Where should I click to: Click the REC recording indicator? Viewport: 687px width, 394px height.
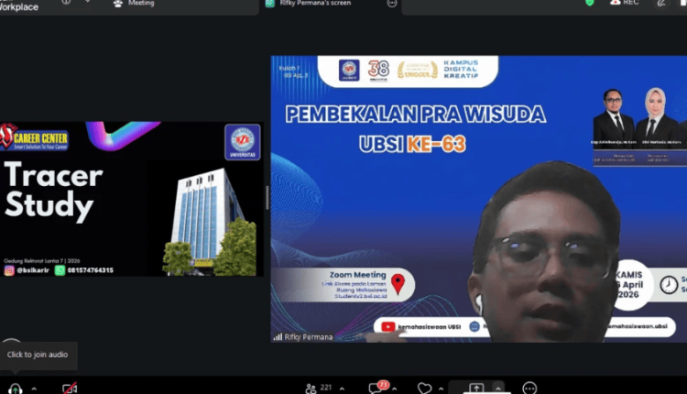(x=624, y=3)
